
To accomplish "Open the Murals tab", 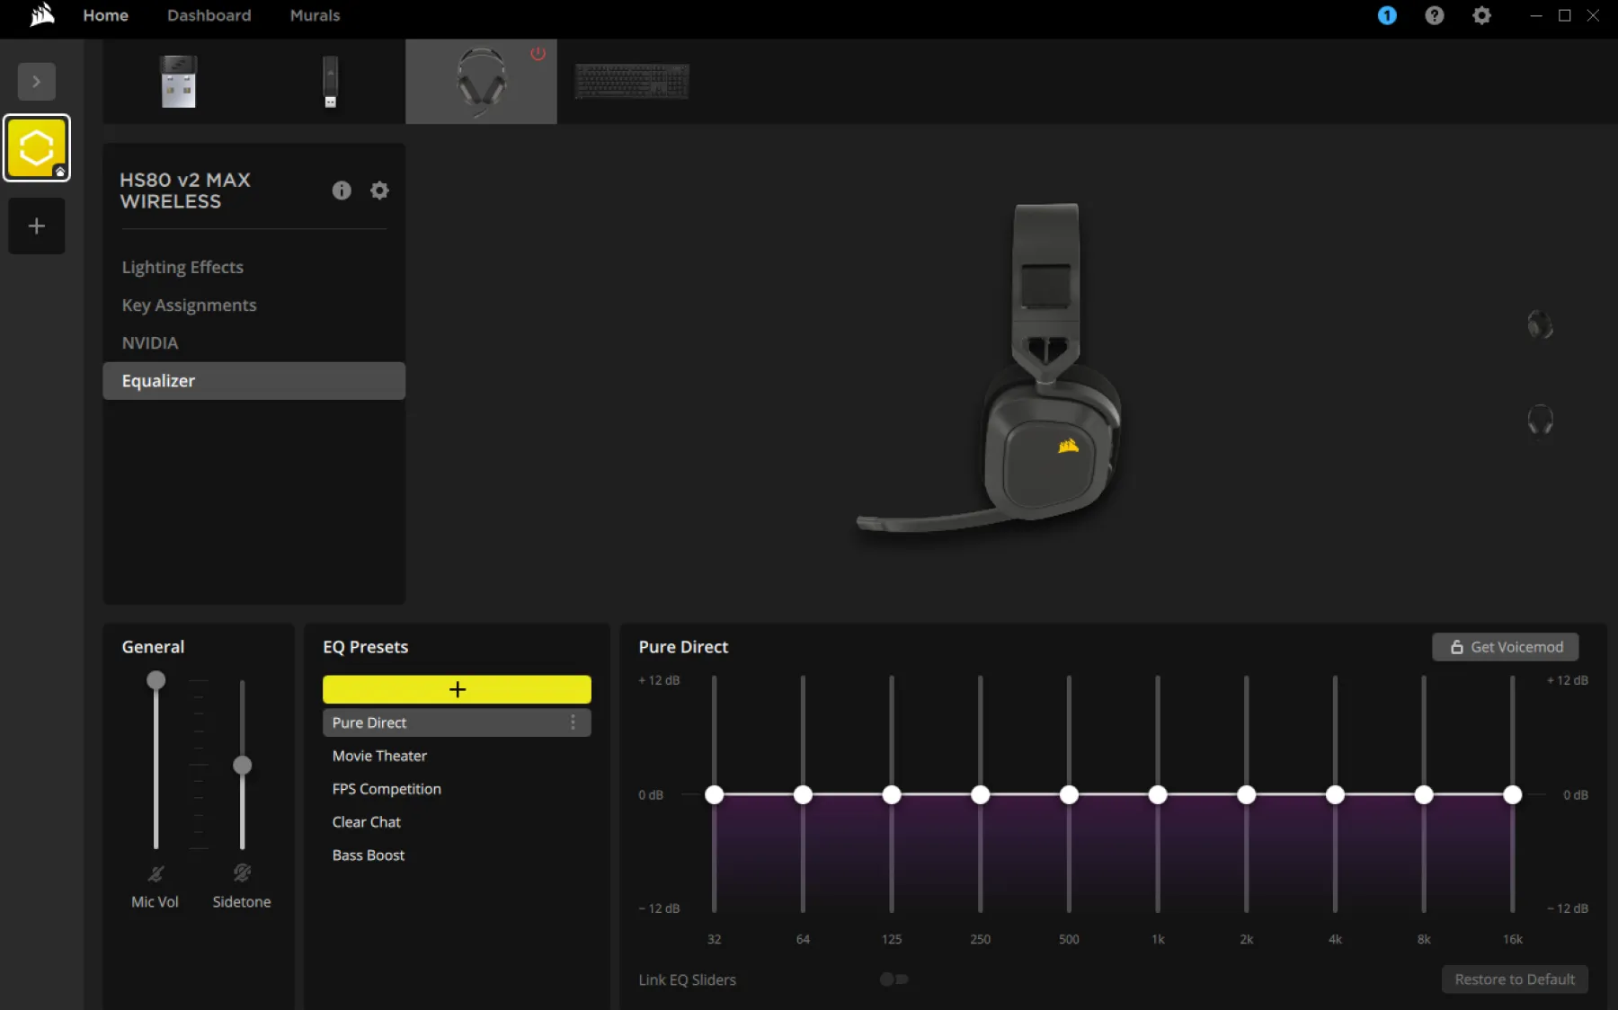I will coord(315,15).
